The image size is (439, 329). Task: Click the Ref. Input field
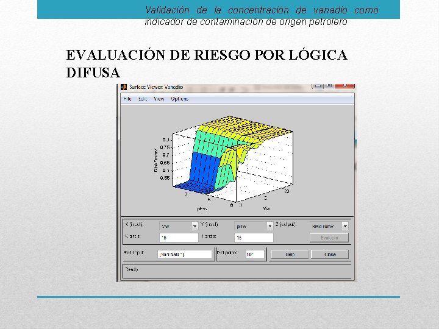click(185, 254)
